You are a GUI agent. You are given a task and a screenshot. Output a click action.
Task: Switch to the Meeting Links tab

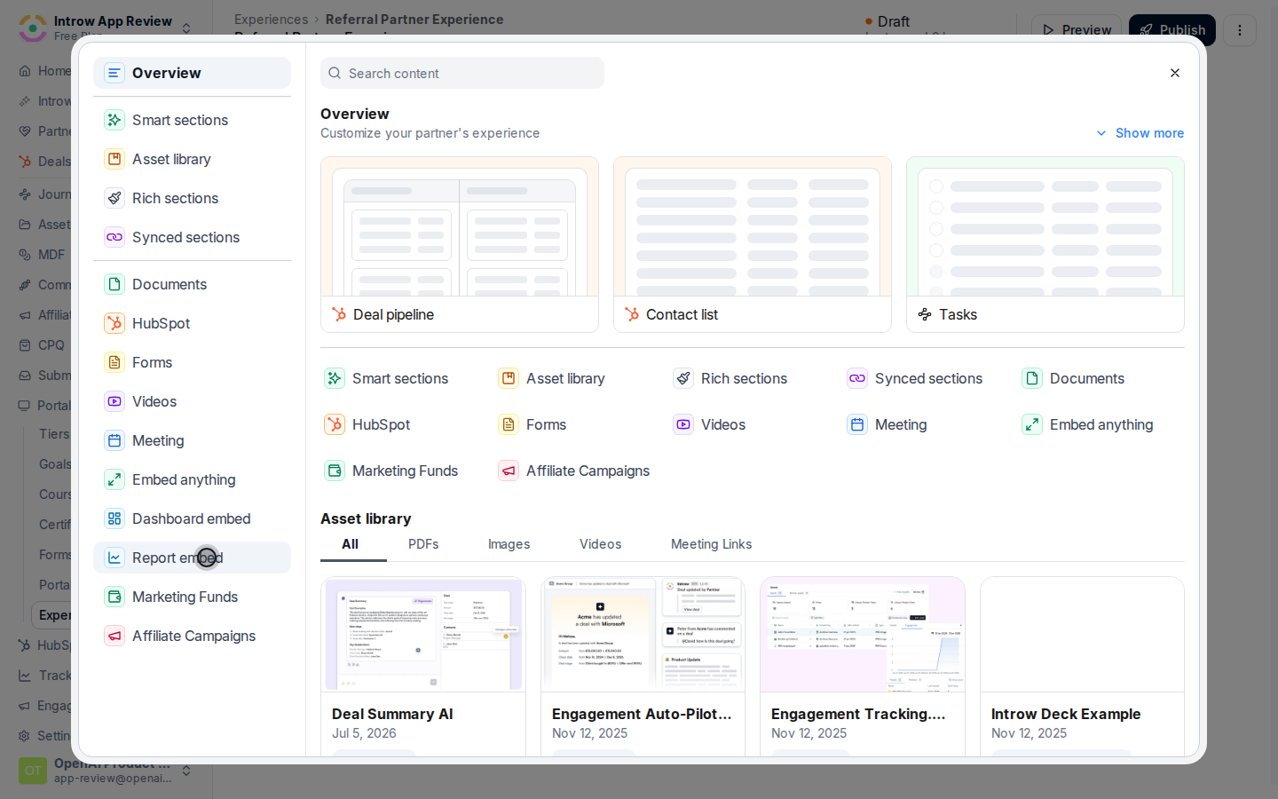pos(711,544)
